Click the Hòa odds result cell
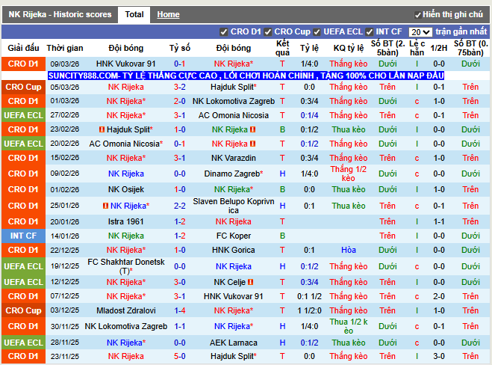The image size is (492, 365). 349,250
